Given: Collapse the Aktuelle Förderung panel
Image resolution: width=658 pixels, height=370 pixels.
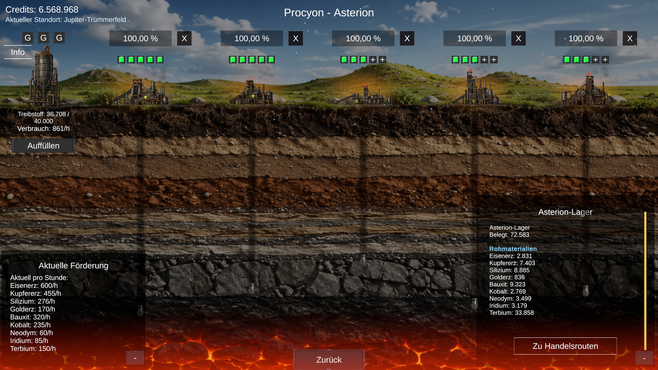Looking at the screenshot, I should point(135,358).
